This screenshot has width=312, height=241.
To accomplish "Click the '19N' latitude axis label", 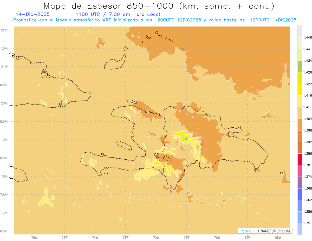I will pos(4,140).
